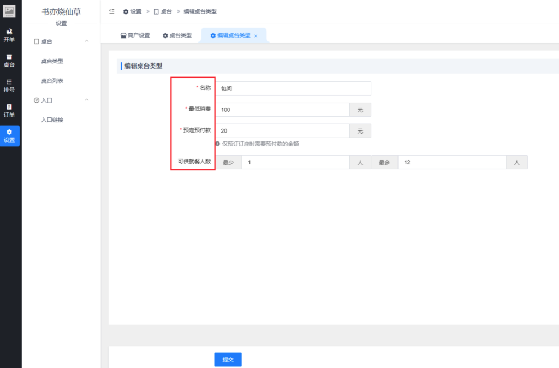This screenshot has width=559, height=368.
Task: Focus the 名称 field containing 包间
Action: coord(292,88)
